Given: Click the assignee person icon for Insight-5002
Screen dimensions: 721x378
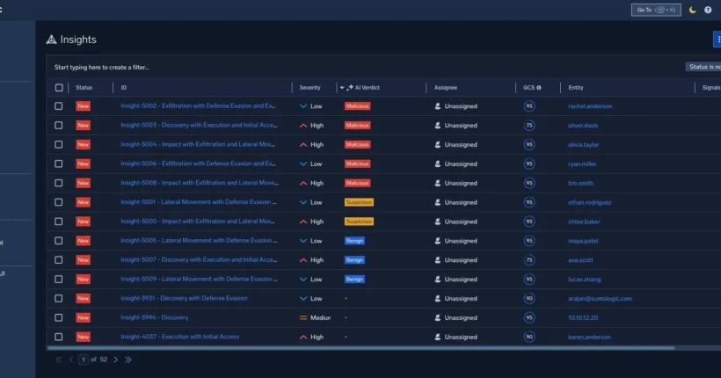Looking at the screenshot, I should pos(437,106).
